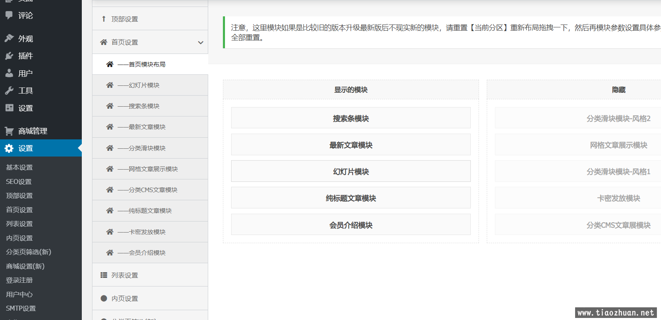Click the 顶部设置 up-arrow icon
Screen dimensions: 661x320
point(104,19)
